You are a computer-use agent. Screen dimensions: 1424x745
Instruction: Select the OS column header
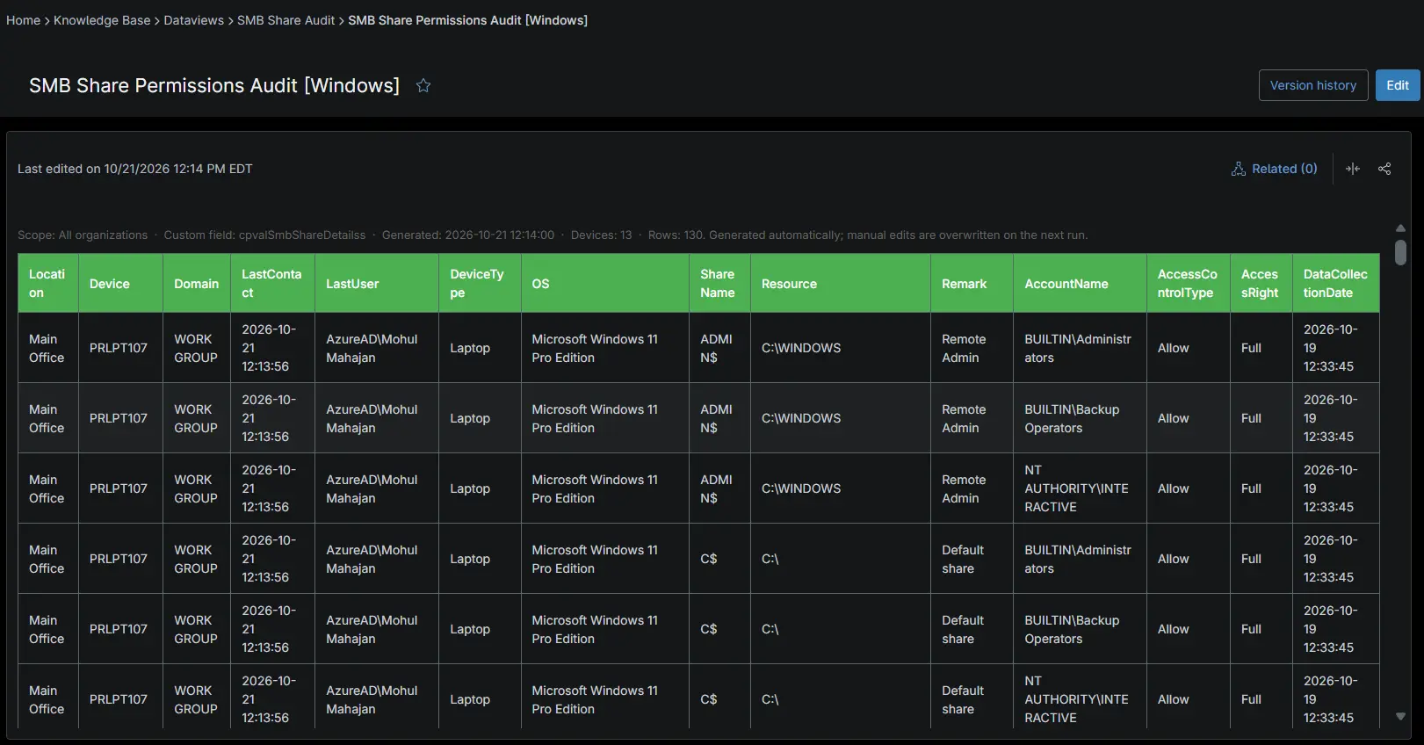coord(605,283)
